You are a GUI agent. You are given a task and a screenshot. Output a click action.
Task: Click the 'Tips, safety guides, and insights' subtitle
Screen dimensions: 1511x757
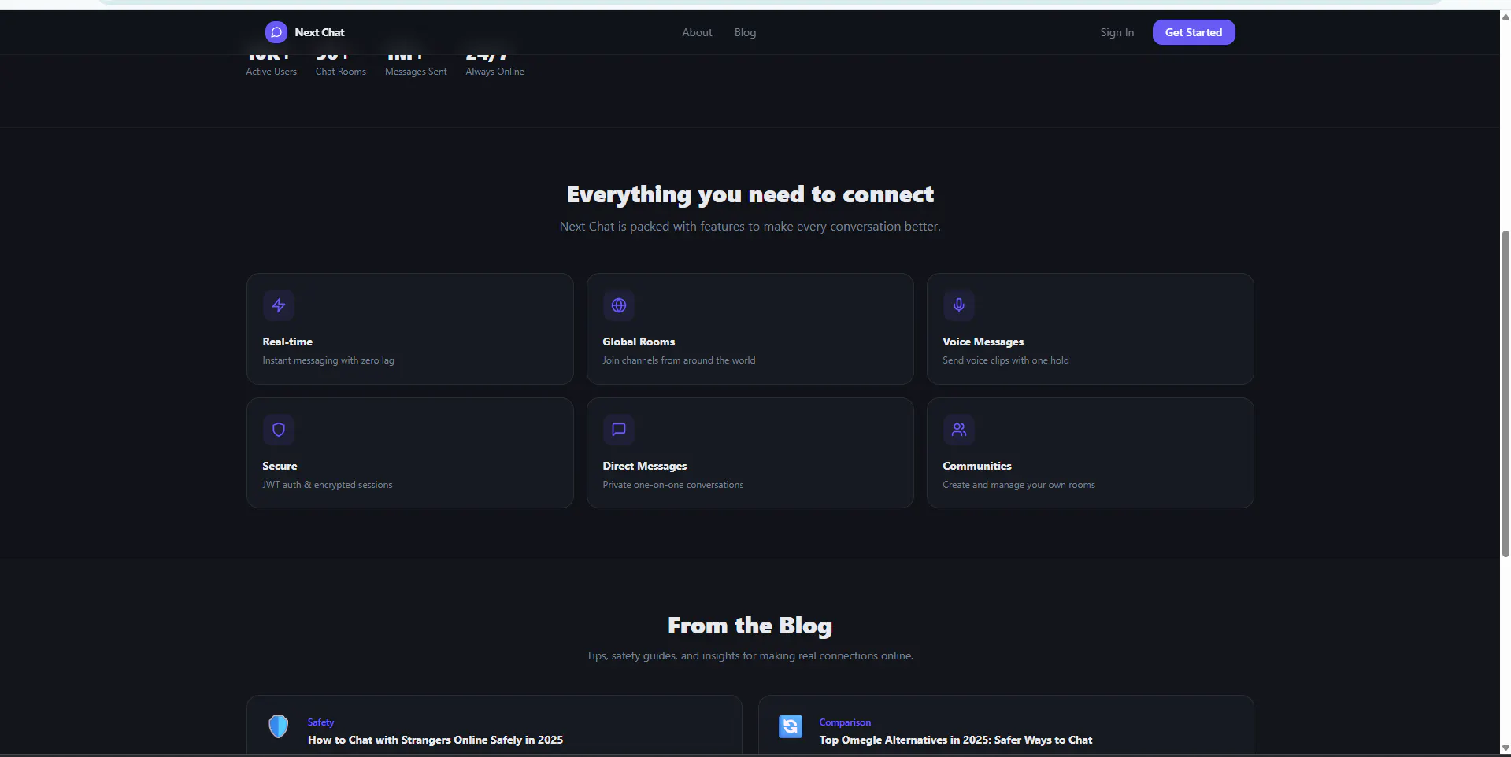click(750, 656)
